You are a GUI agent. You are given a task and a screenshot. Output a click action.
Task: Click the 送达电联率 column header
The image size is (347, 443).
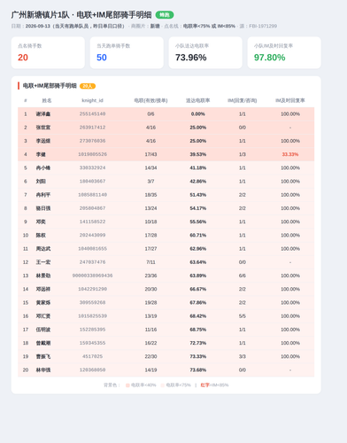click(197, 100)
